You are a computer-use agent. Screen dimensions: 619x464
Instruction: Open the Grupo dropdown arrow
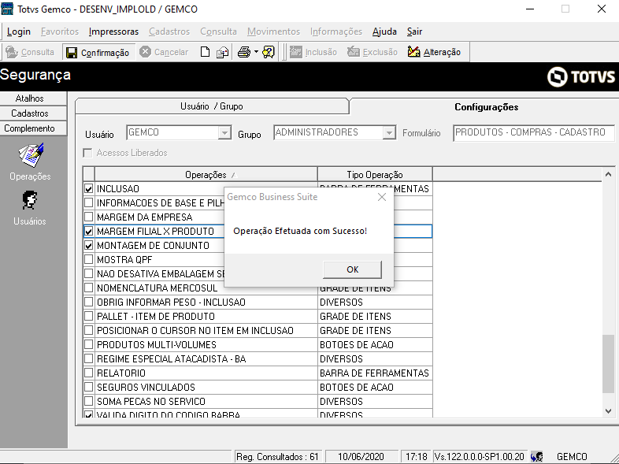point(389,132)
